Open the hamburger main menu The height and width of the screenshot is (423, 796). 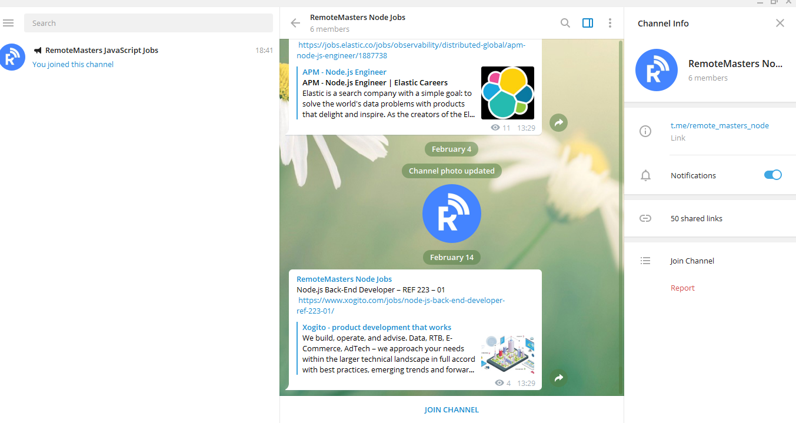click(8, 23)
